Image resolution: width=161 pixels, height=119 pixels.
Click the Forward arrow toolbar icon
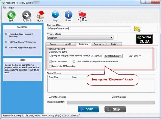(27, 15)
